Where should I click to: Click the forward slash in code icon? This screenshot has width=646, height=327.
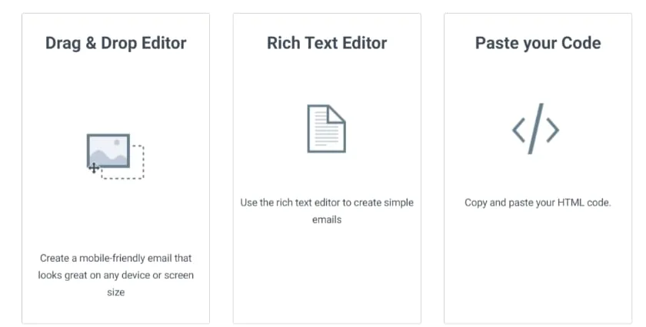pos(535,129)
